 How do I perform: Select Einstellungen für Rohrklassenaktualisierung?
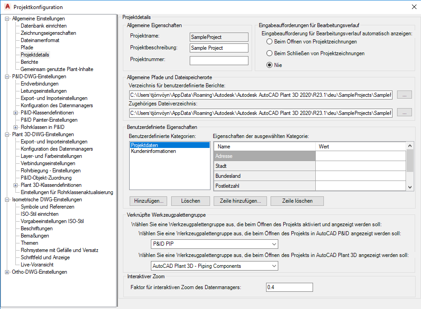[x=67, y=192]
